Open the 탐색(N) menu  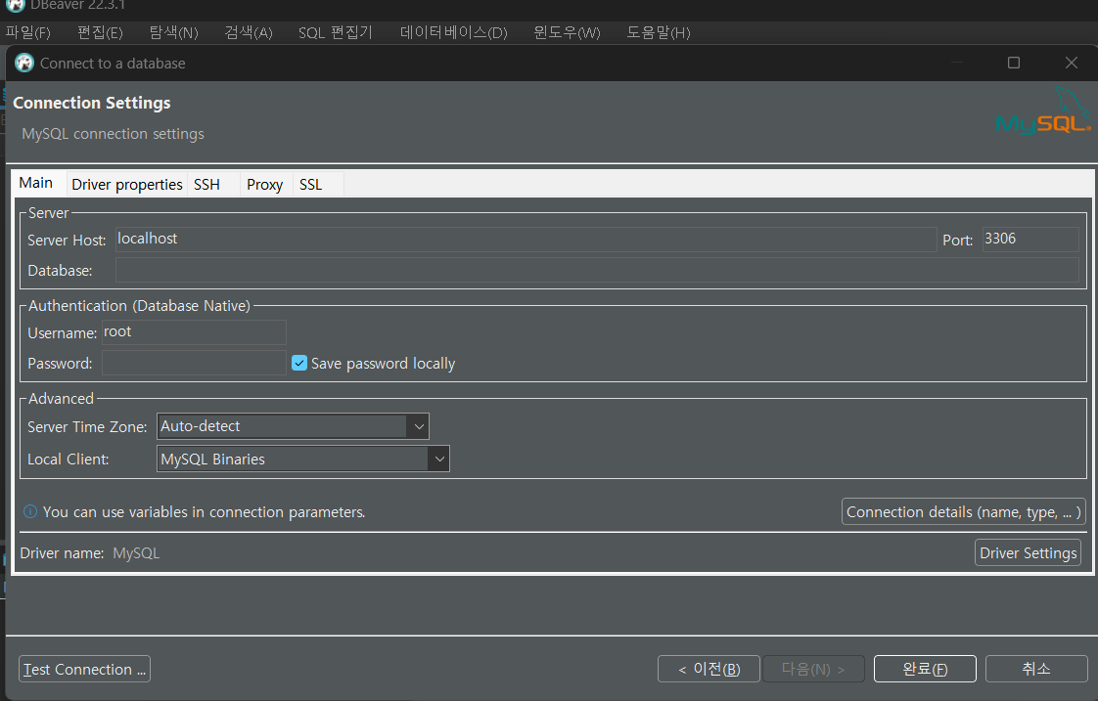coord(173,32)
